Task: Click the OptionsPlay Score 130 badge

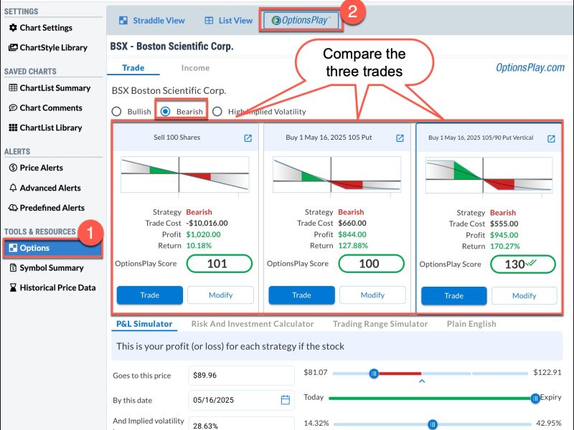Action: (523, 264)
